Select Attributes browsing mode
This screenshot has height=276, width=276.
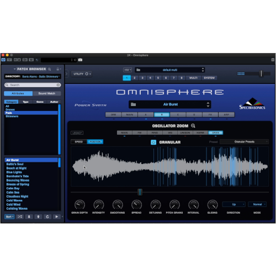pyautogui.click(x=18, y=93)
